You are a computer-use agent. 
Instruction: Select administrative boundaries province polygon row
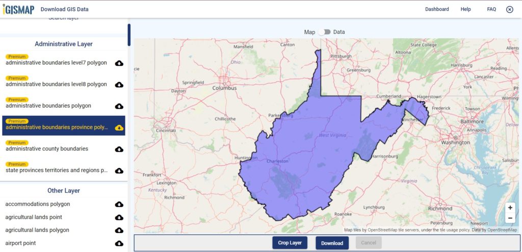tap(64, 125)
